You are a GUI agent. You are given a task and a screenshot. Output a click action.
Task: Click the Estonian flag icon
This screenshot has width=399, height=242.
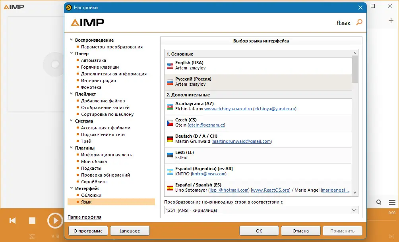tap(170, 156)
